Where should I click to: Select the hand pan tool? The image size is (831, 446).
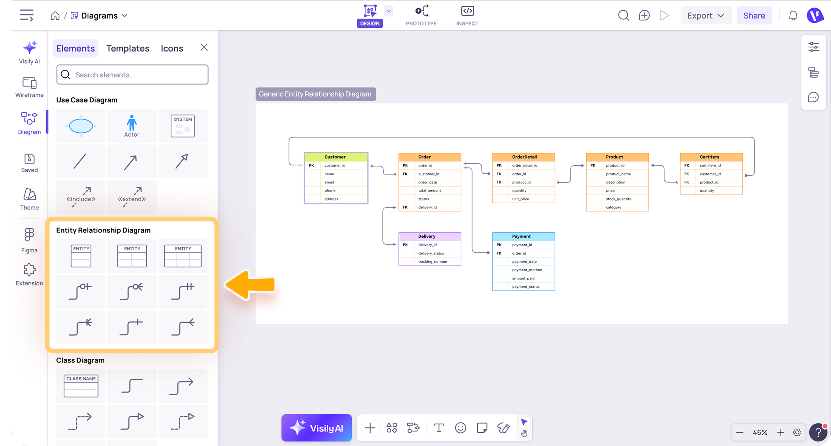pos(524,433)
